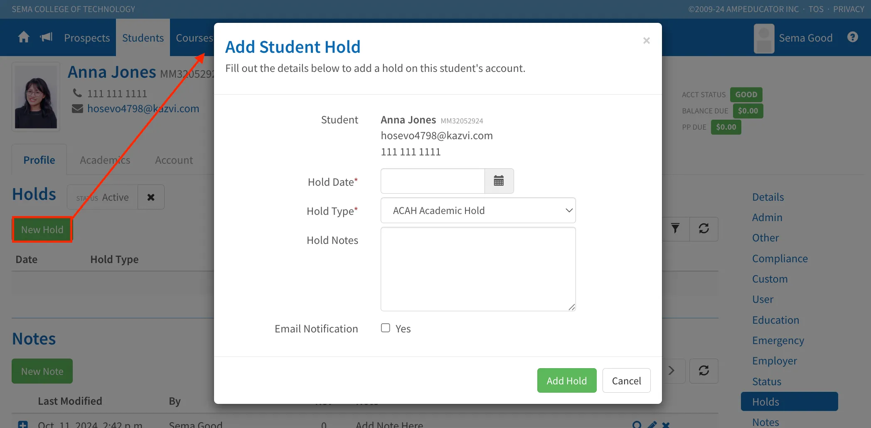
Task: Switch to the Profile tab
Action: [39, 160]
